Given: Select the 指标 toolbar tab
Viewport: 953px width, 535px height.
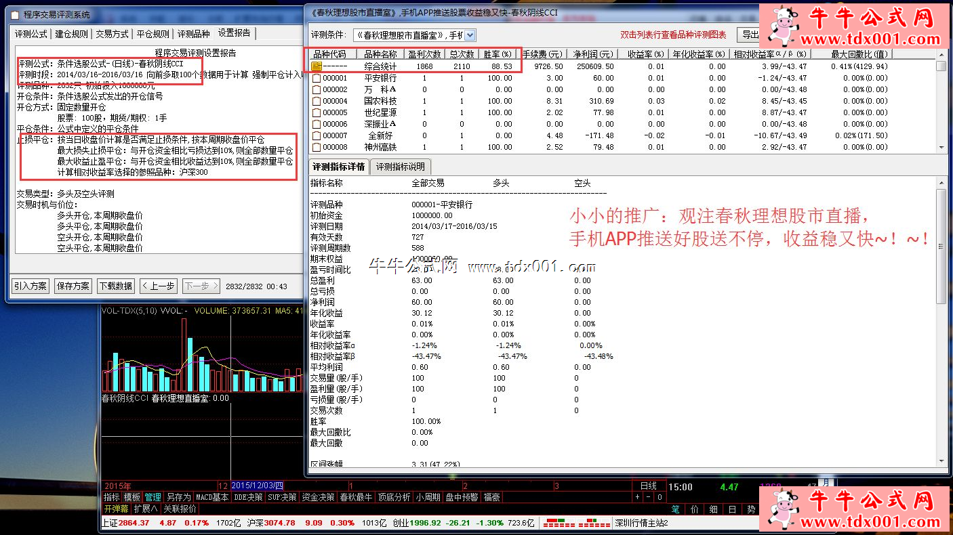Looking at the screenshot, I should click(x=111, y=497).
